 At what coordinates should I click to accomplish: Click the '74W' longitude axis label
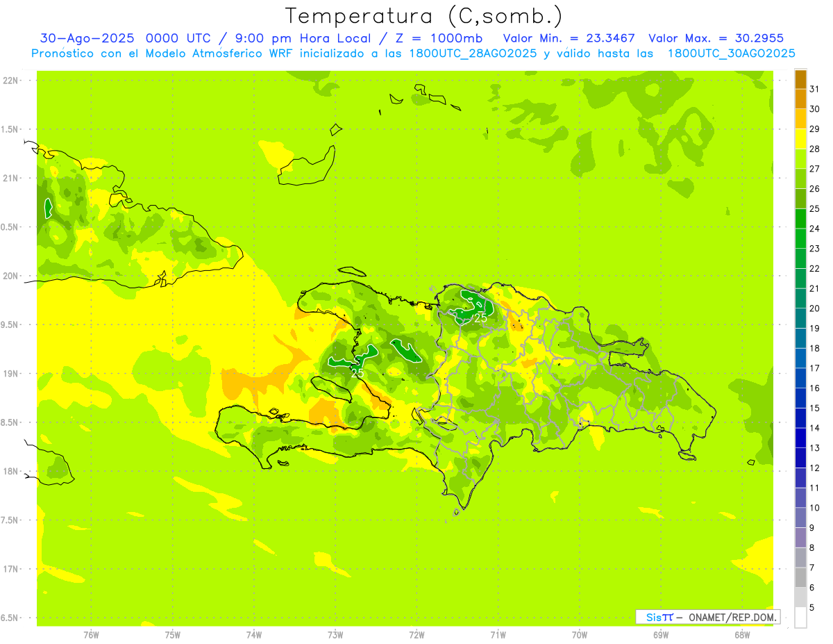[254, 635]
